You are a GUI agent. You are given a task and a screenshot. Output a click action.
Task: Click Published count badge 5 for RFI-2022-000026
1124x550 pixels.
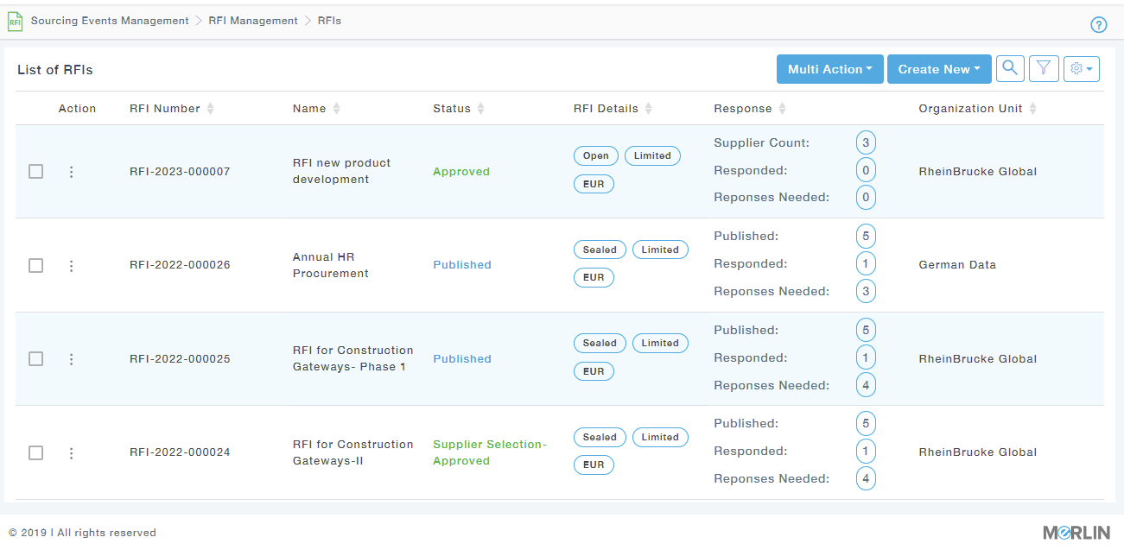[x=866, y=236]
